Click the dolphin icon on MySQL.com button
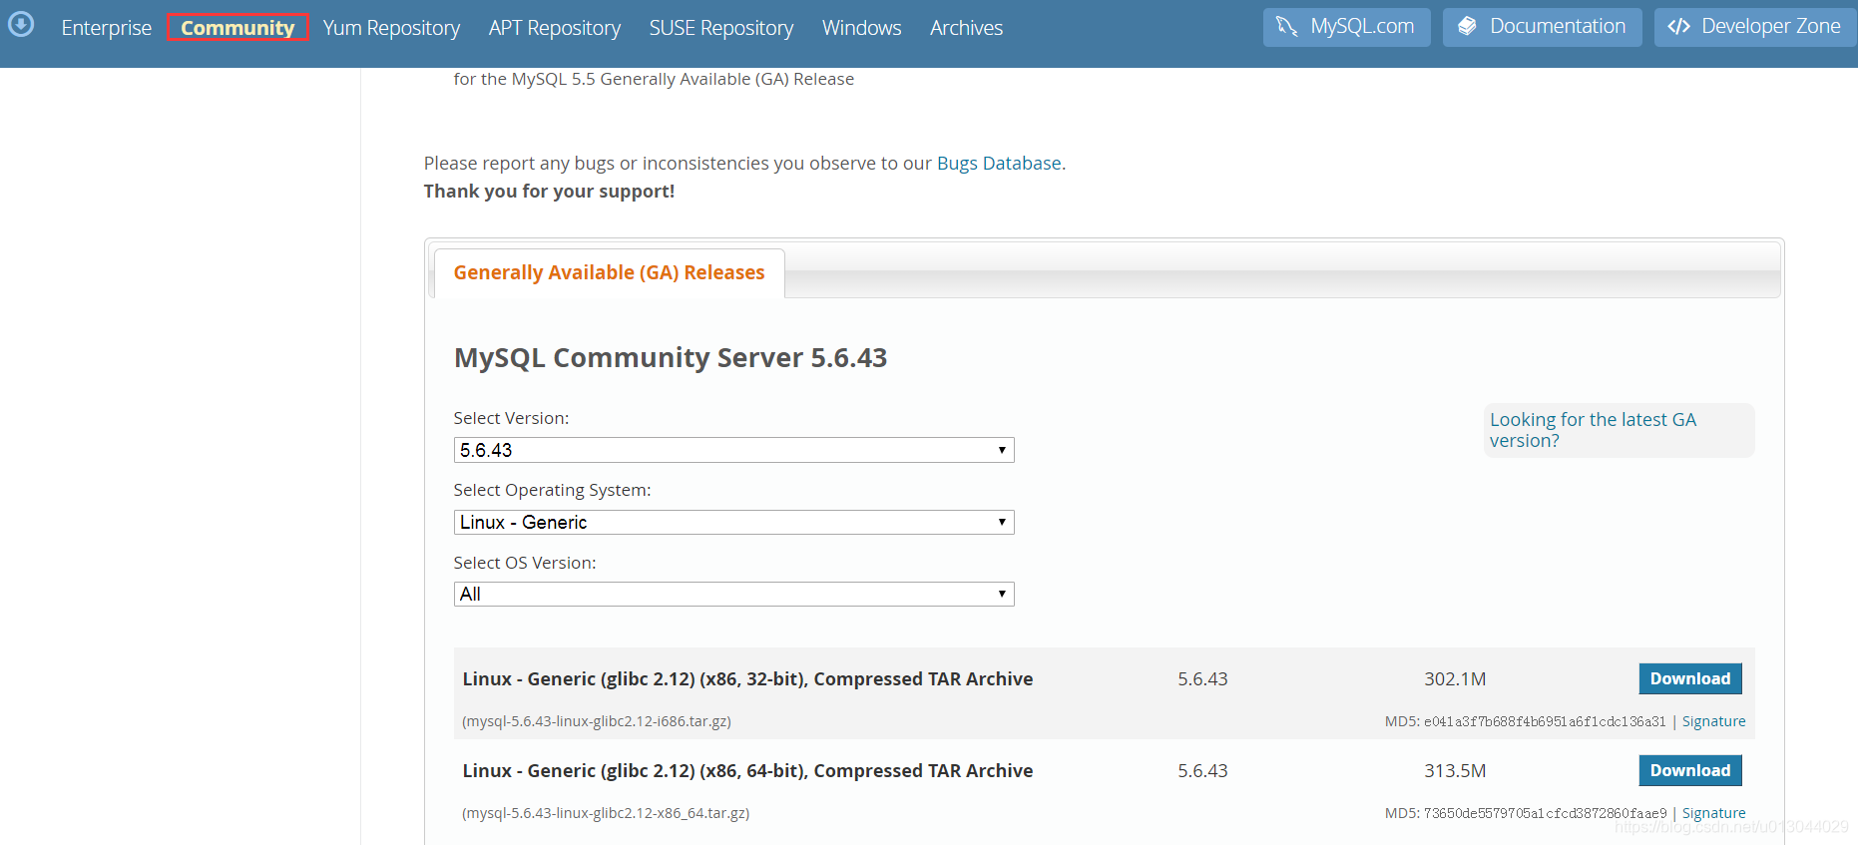The height and width of the screenshot is (845, 1858). tap(1287, 27)
